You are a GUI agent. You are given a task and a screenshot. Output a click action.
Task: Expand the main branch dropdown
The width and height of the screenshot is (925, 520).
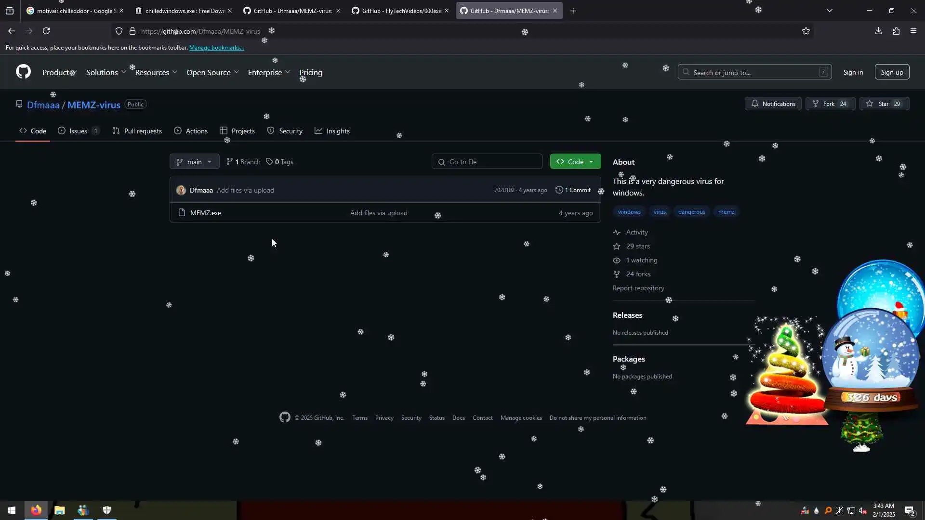pos(194,162)
